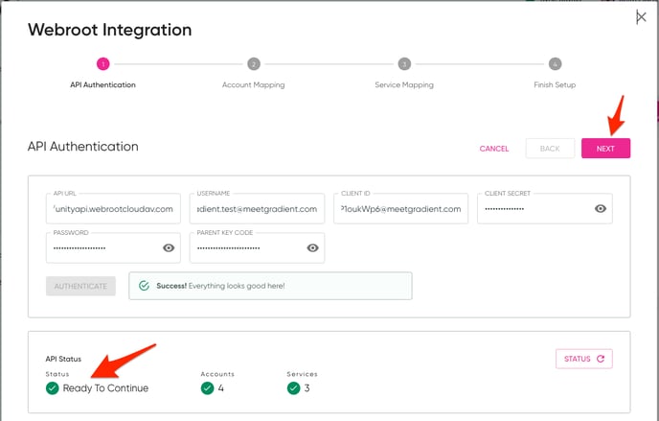This screenshot has height=421, width=659.
Task: Focus the CLIENT ID input field
Action: [400, 209]
